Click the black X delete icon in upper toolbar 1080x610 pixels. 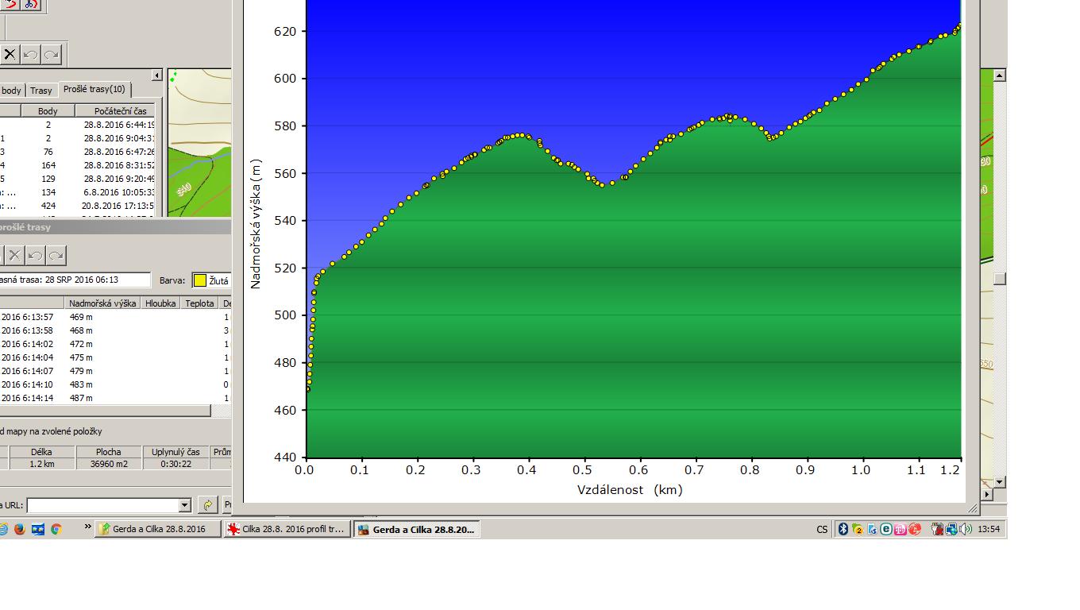pos(10,55)
